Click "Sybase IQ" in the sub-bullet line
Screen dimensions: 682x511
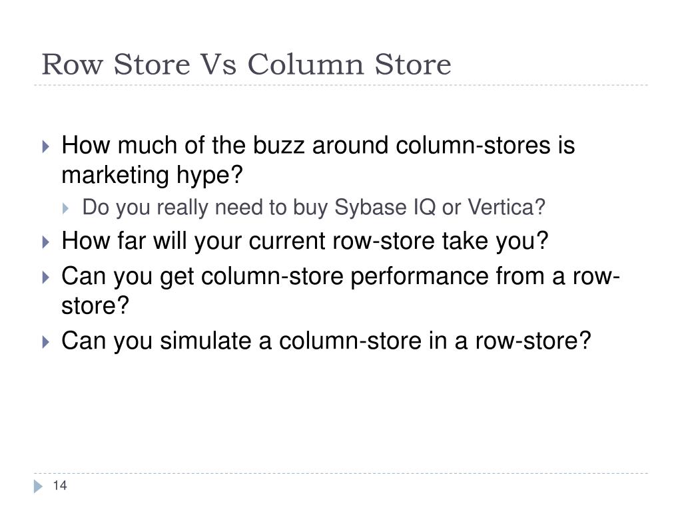(x=385, y=208)
